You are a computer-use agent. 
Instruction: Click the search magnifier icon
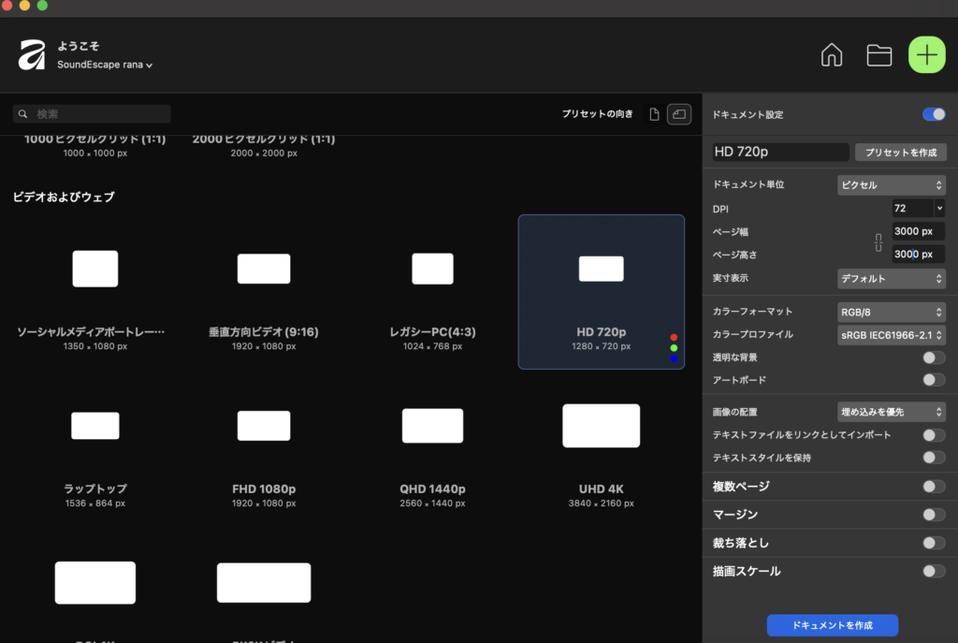(22, 114)
